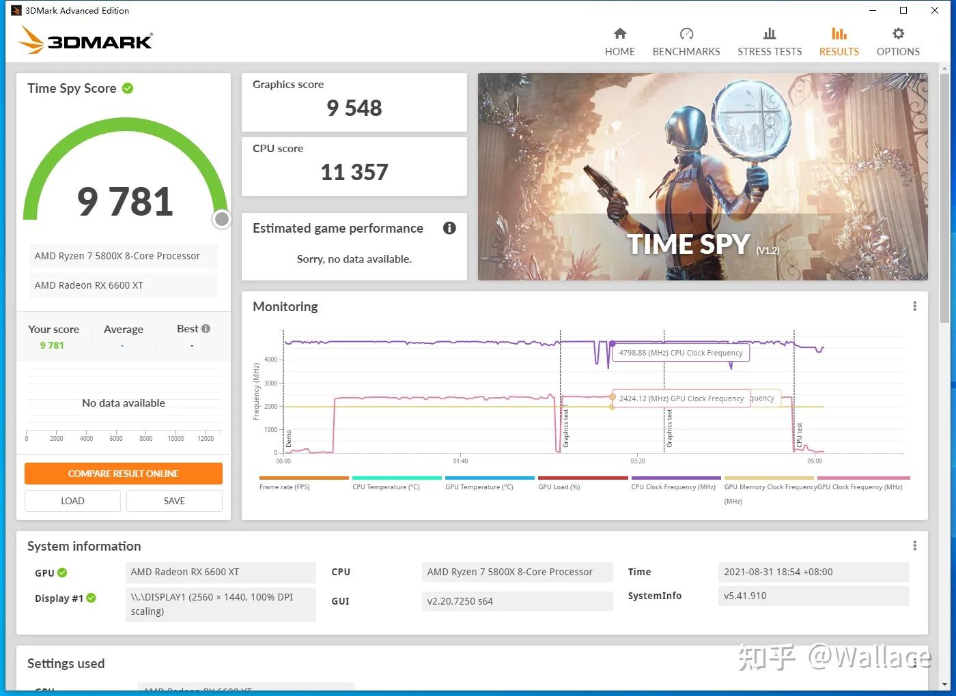Open Benchmarks gauge icon
This screenshot has height=696, width=956.
tap(686, 34)
